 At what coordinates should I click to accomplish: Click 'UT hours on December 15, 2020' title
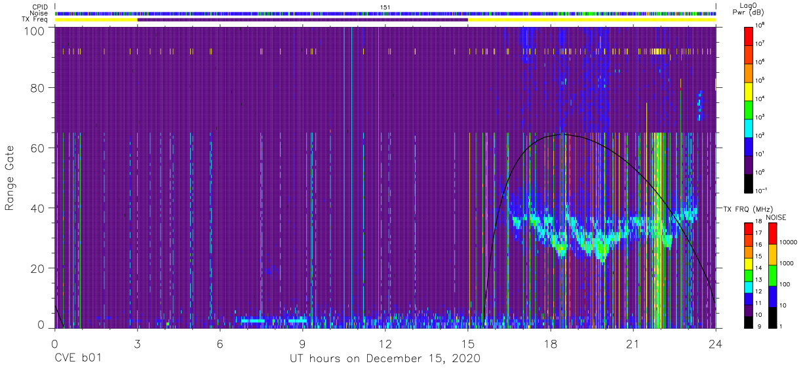[x=385, y=358]
